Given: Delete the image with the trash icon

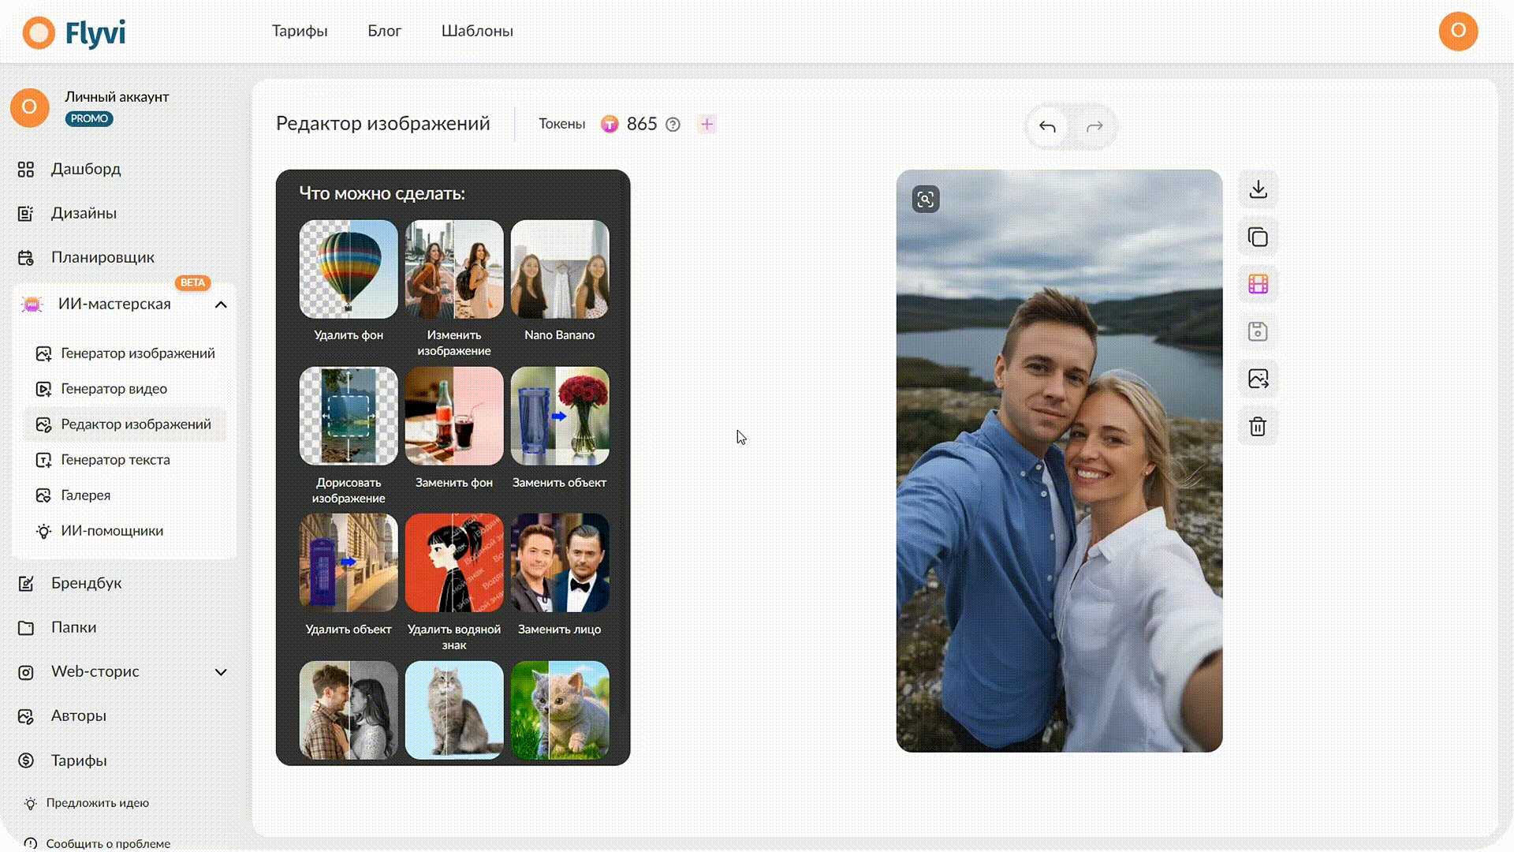Looking at the screenshot, I should [1259, 427].
